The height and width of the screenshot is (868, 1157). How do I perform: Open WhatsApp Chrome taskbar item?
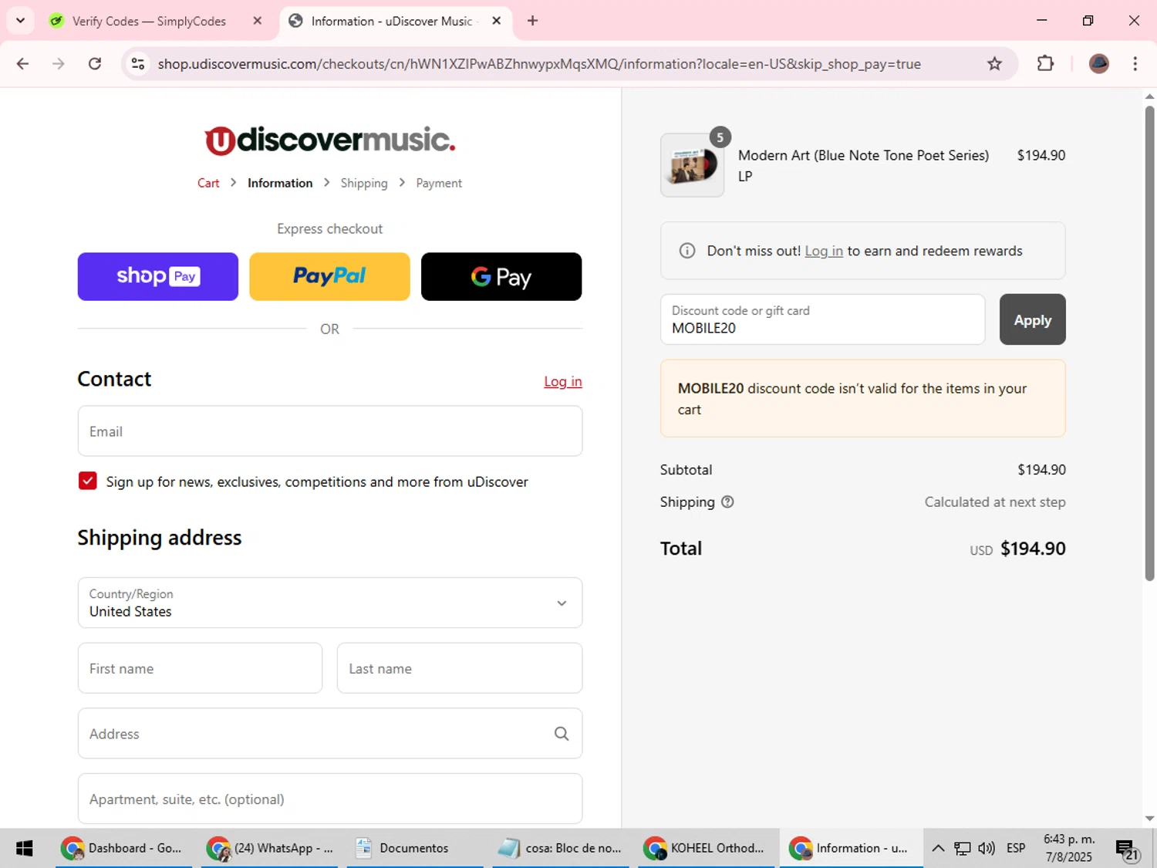[x=270, y=849]
